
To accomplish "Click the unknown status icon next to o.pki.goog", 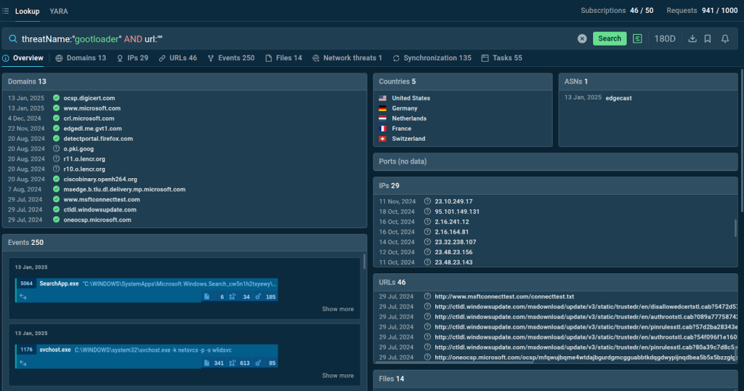I will click(56, 149).
